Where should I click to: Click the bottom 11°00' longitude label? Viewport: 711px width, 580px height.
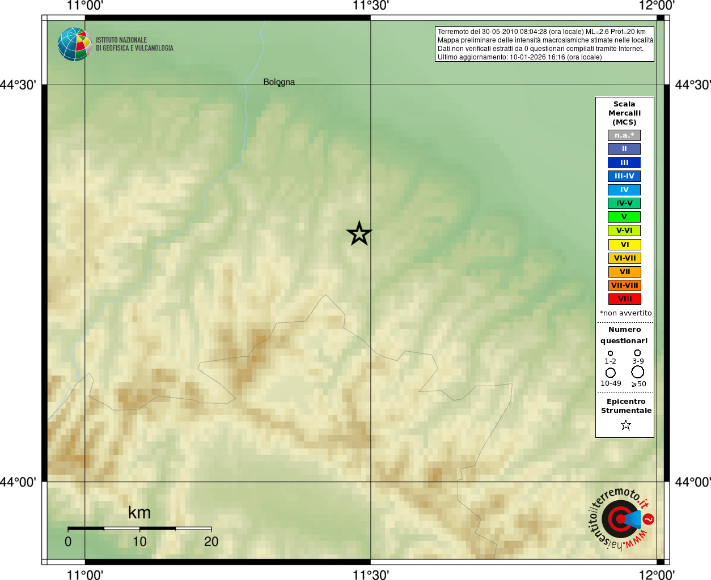pyautogui.click(x=85, y=575)
